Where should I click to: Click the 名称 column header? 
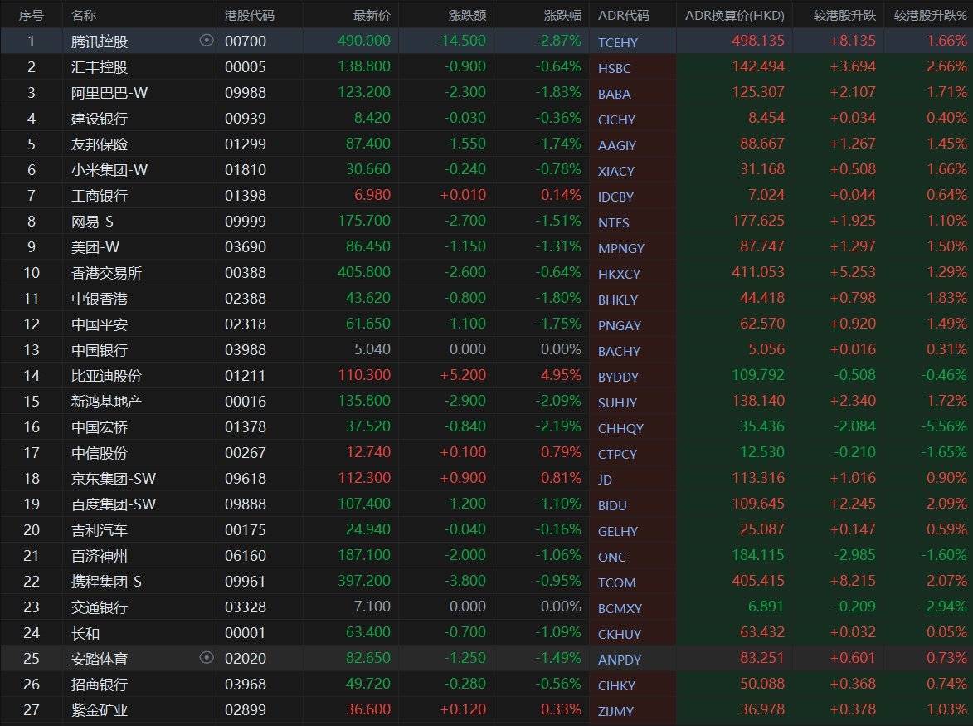coord(83,15)
